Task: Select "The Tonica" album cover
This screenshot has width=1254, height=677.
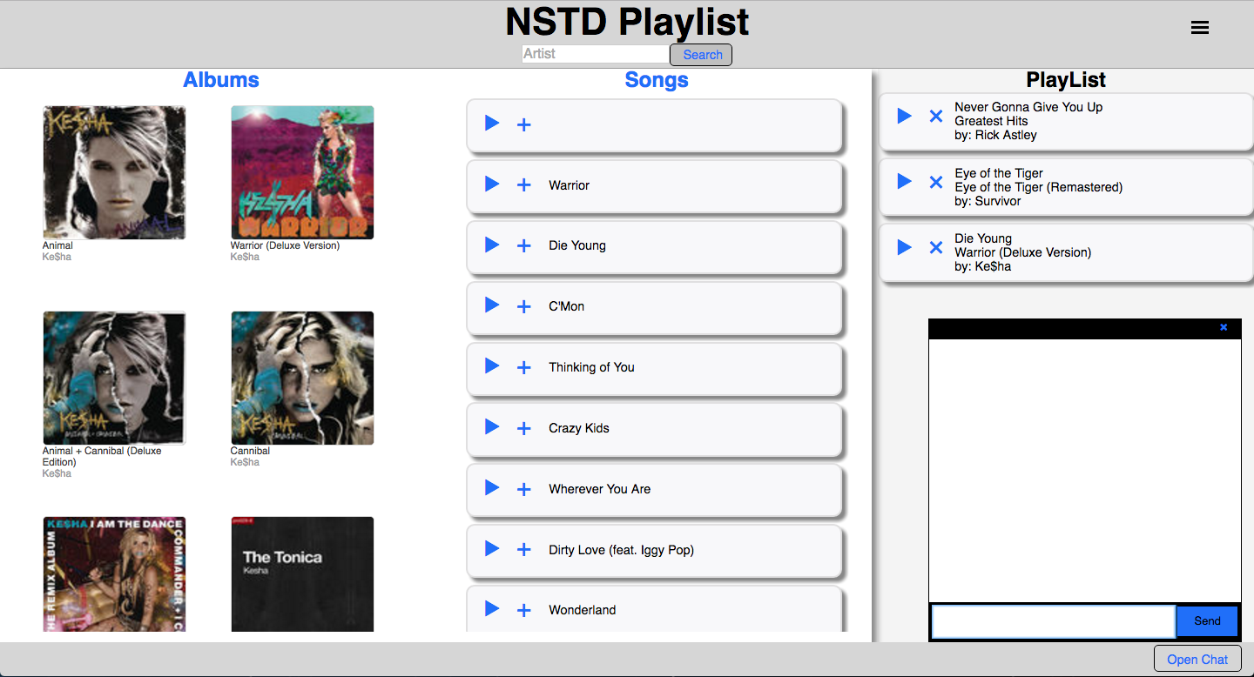Action: click(302, 573)
